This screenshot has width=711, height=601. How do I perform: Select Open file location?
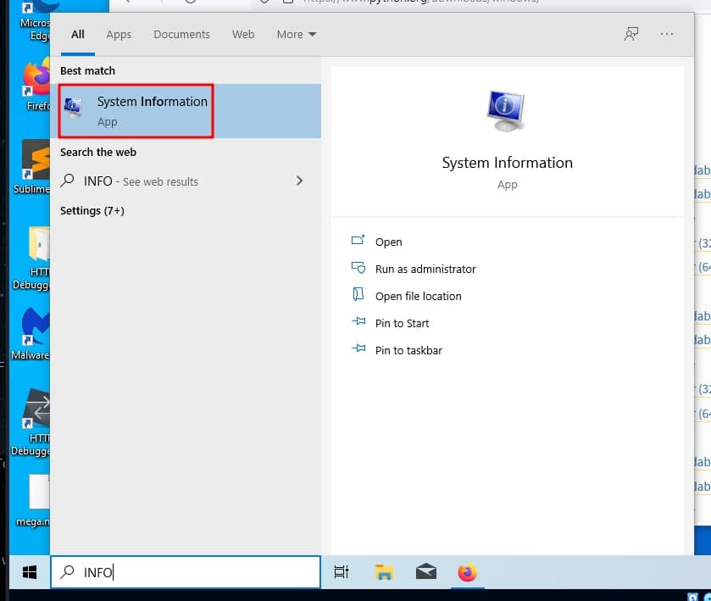point(418,296)
